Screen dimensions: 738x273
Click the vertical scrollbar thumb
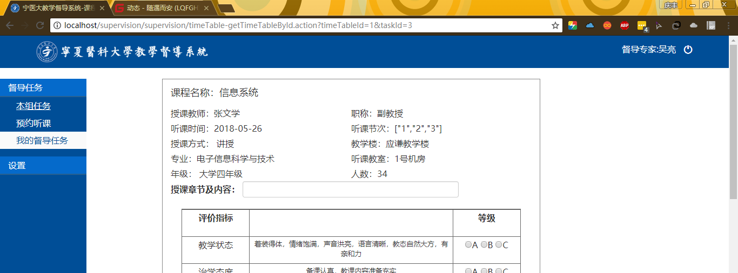pos(733,123)
